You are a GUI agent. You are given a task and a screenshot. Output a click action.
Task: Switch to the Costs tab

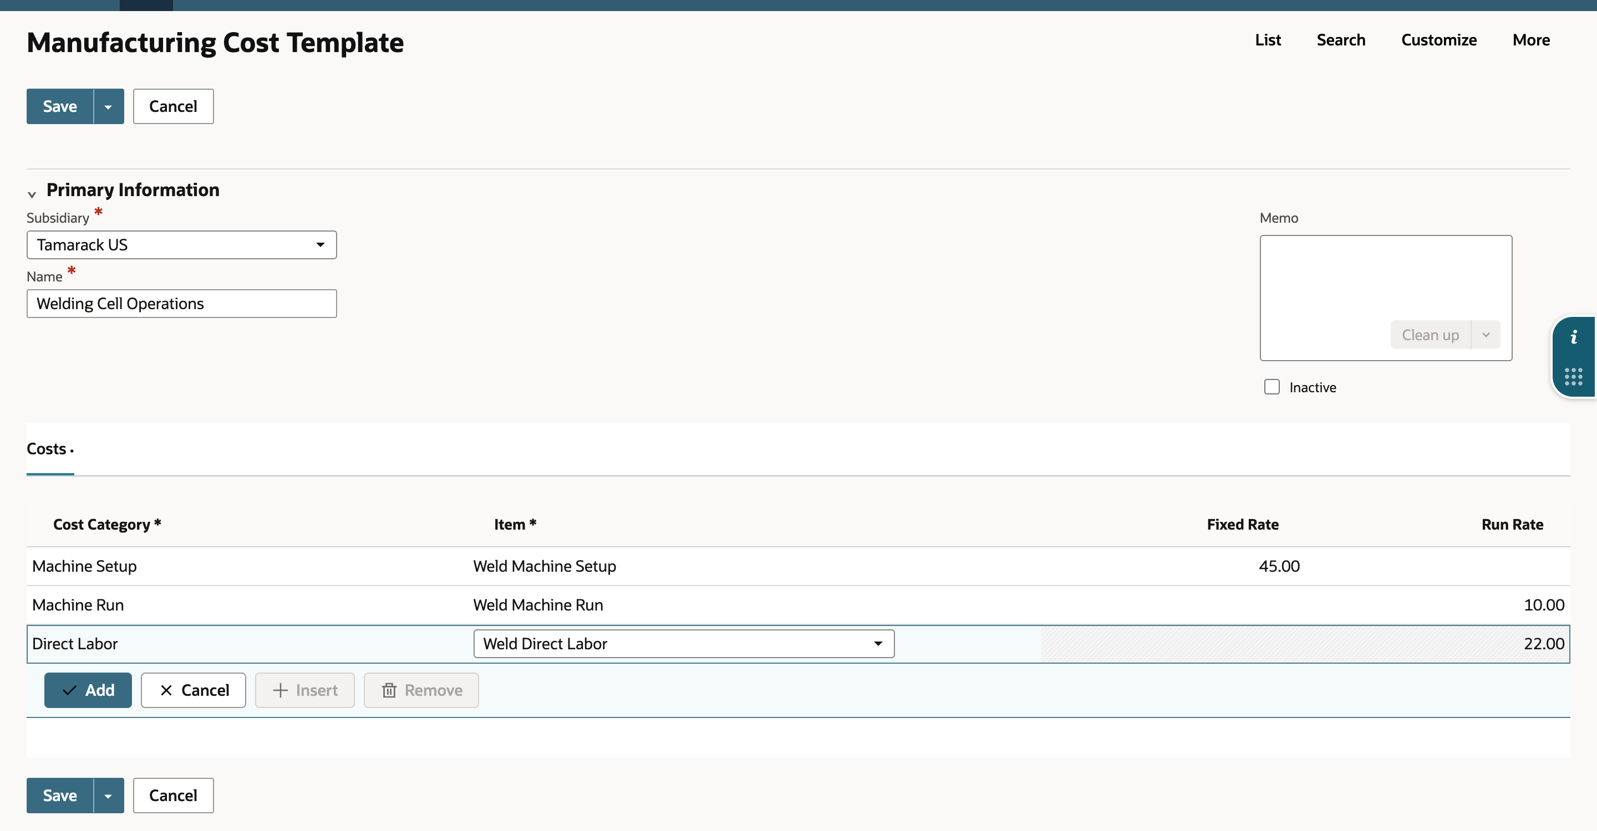point(49,449)
